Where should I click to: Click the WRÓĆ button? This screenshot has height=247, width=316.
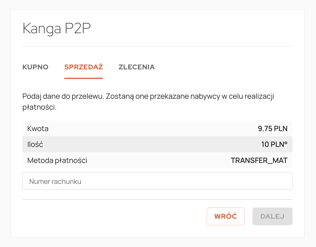pos(226,216)
